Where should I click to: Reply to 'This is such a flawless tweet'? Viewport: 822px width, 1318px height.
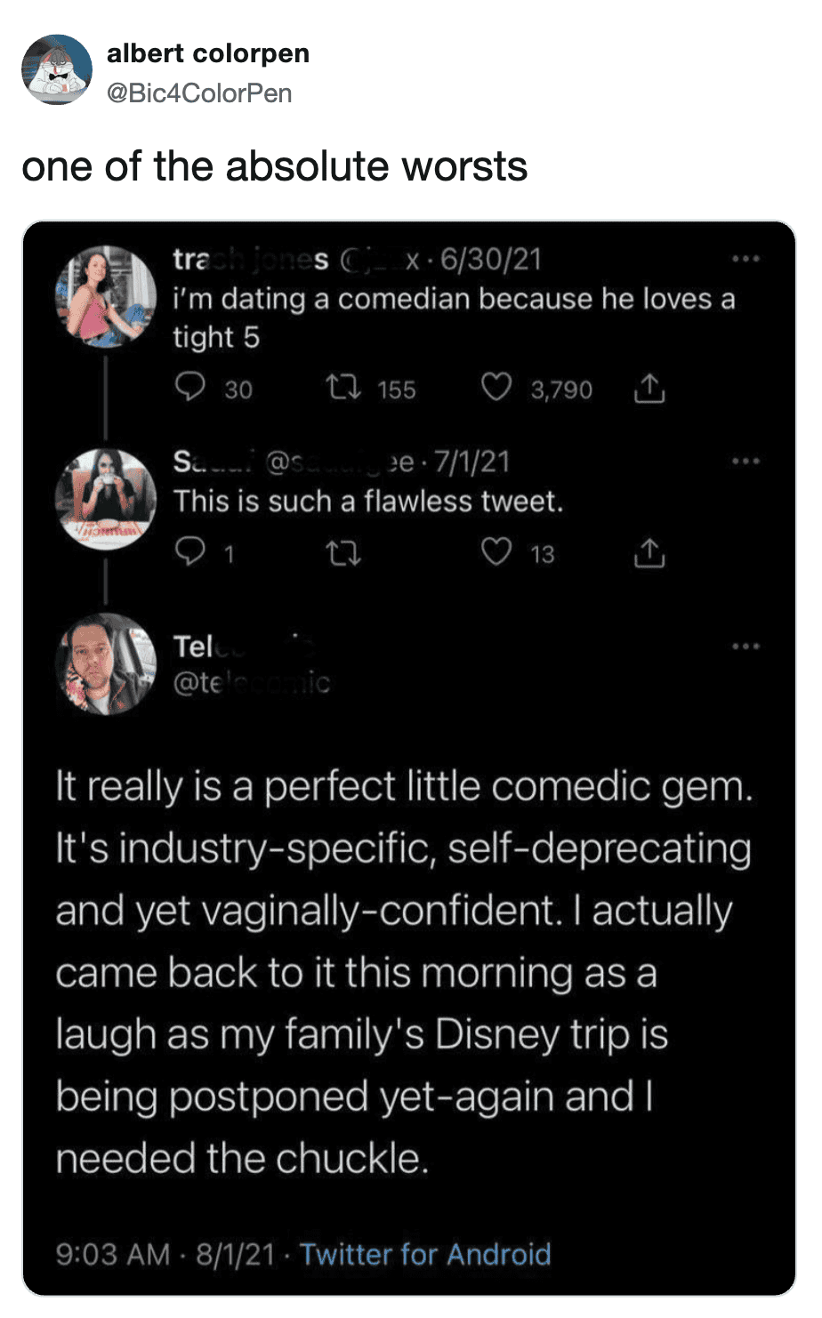(x=189, y=553)
